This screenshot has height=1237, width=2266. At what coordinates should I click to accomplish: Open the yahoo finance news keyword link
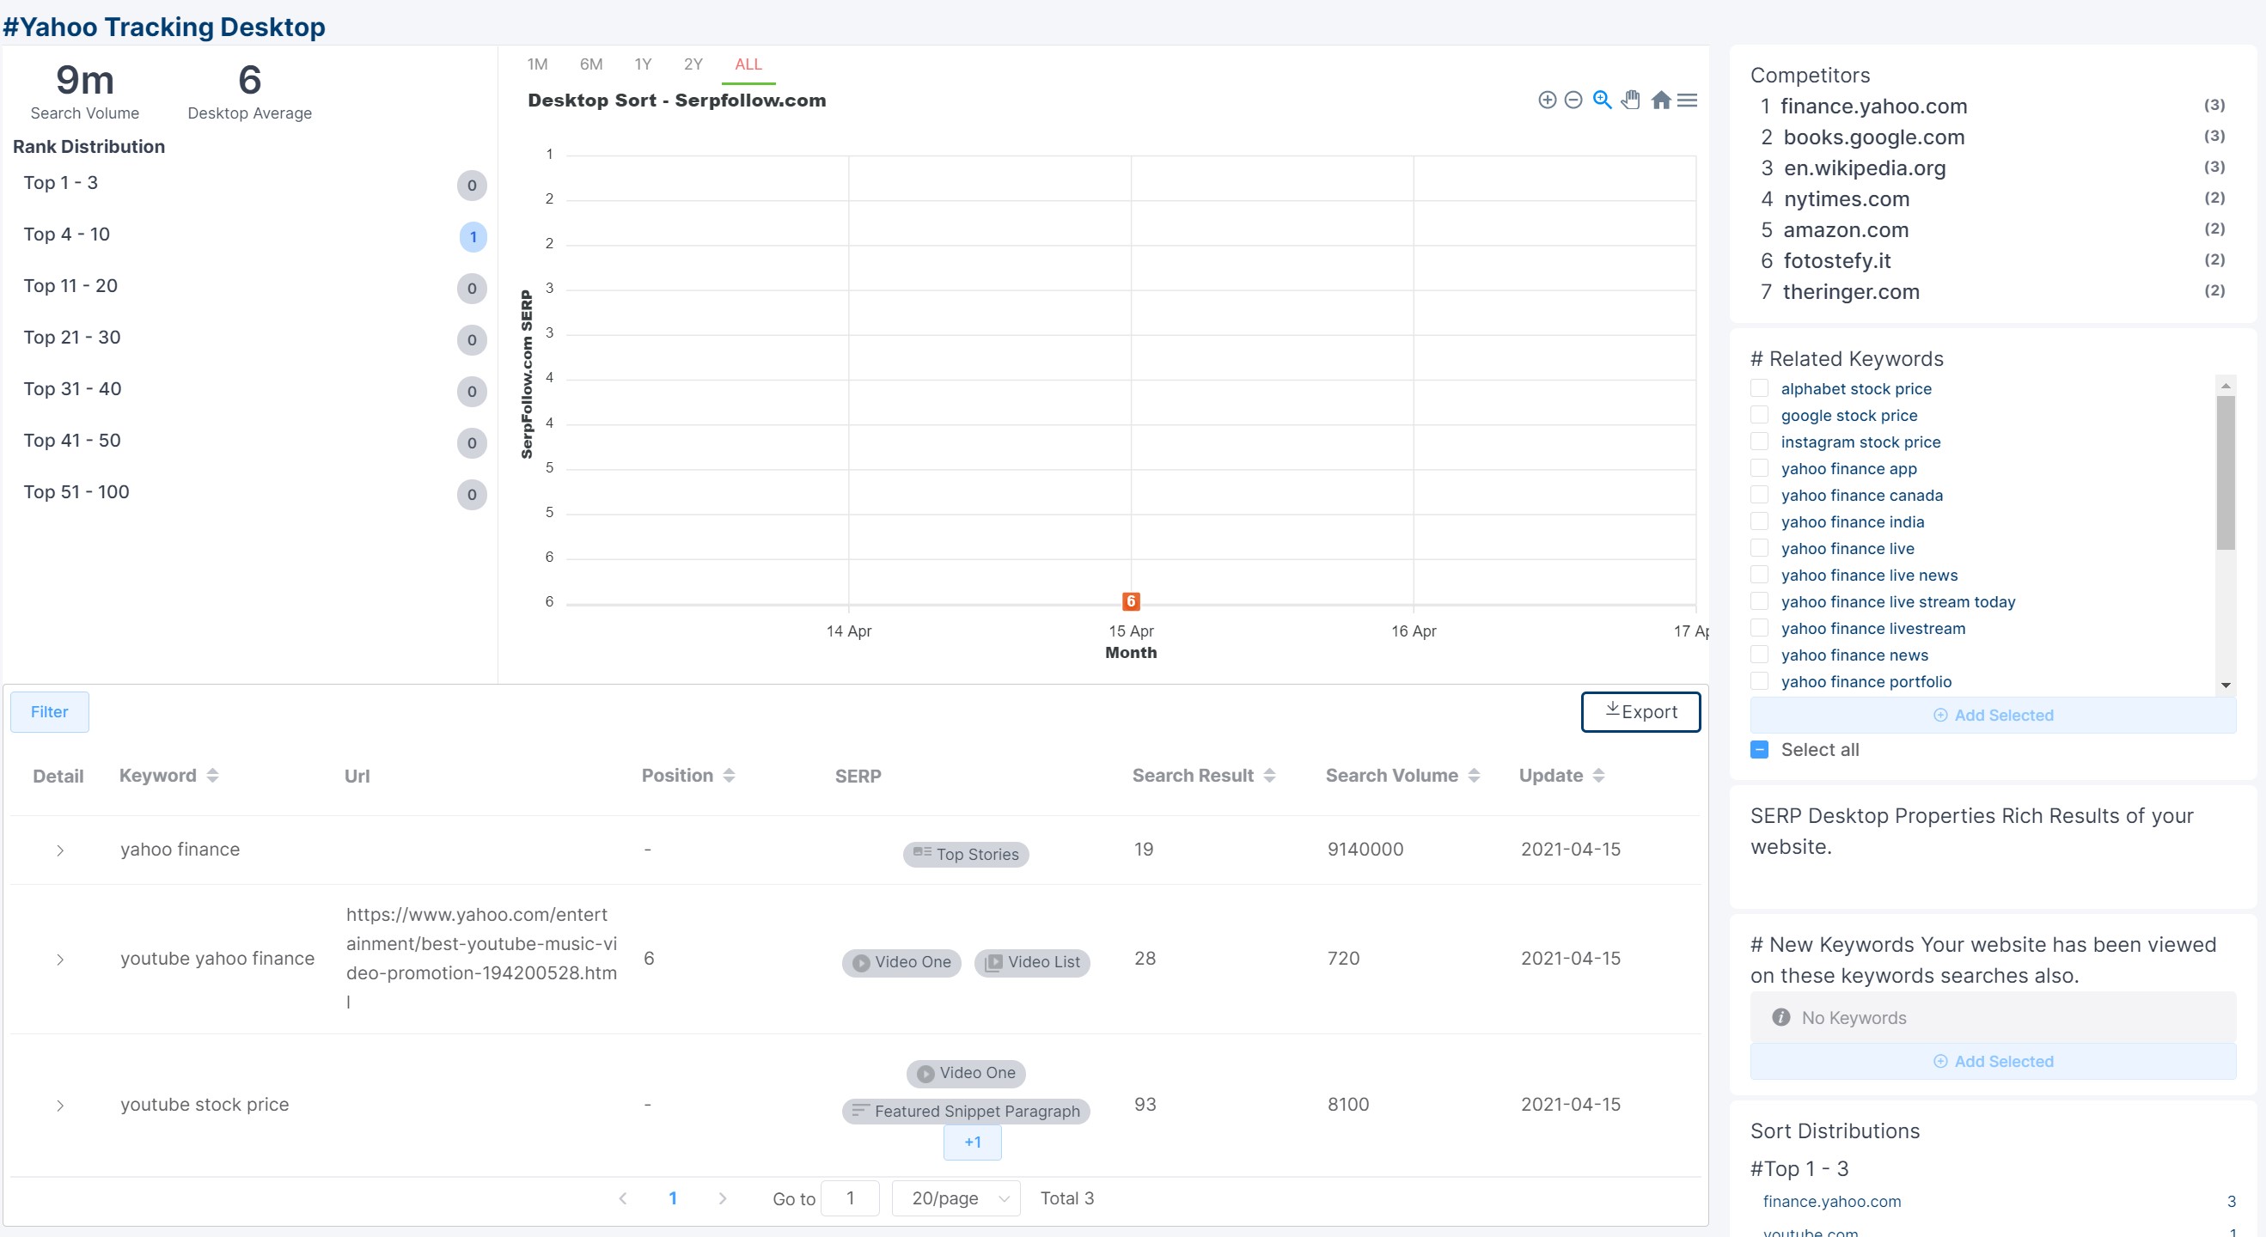click(1854, 655)
